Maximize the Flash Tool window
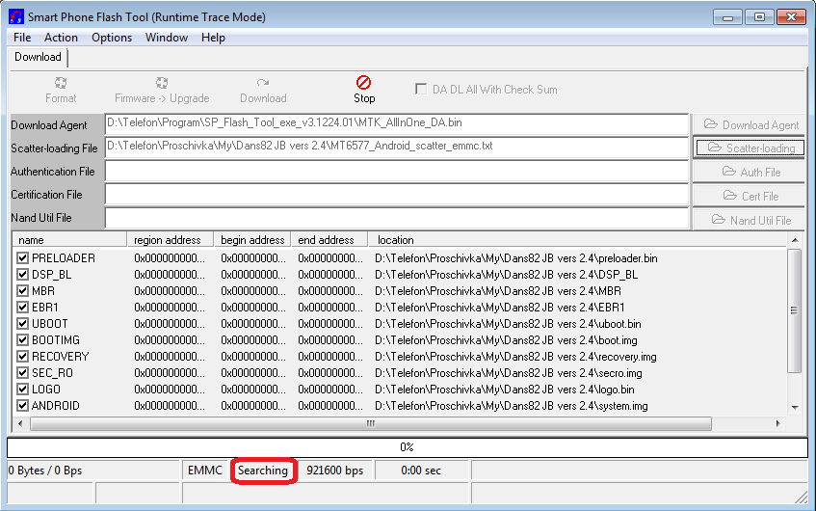This screenshot has height=511, width=816. tap(759, 17)
